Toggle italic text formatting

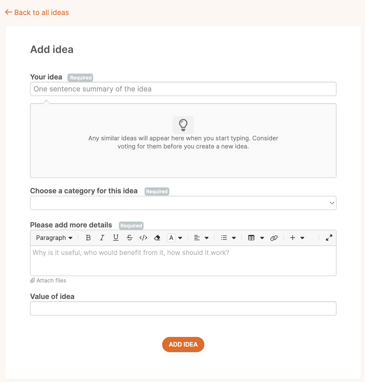(102, 238)
